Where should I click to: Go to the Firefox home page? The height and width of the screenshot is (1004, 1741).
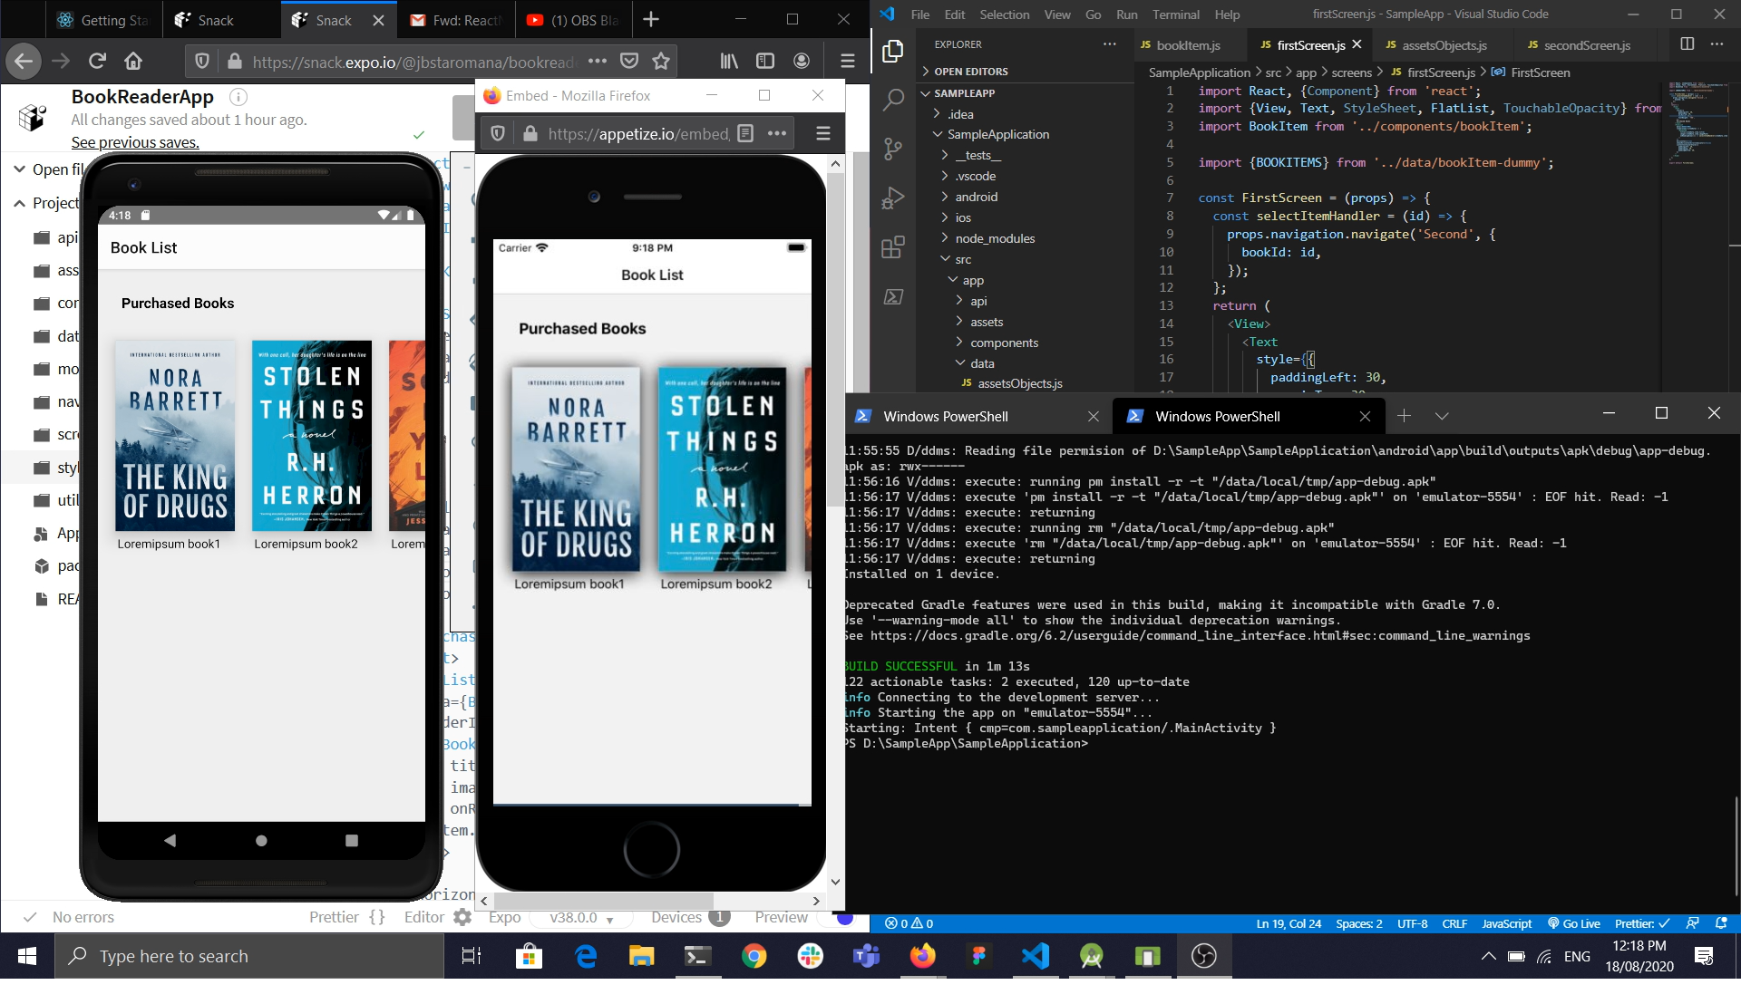tap(133, 61)
